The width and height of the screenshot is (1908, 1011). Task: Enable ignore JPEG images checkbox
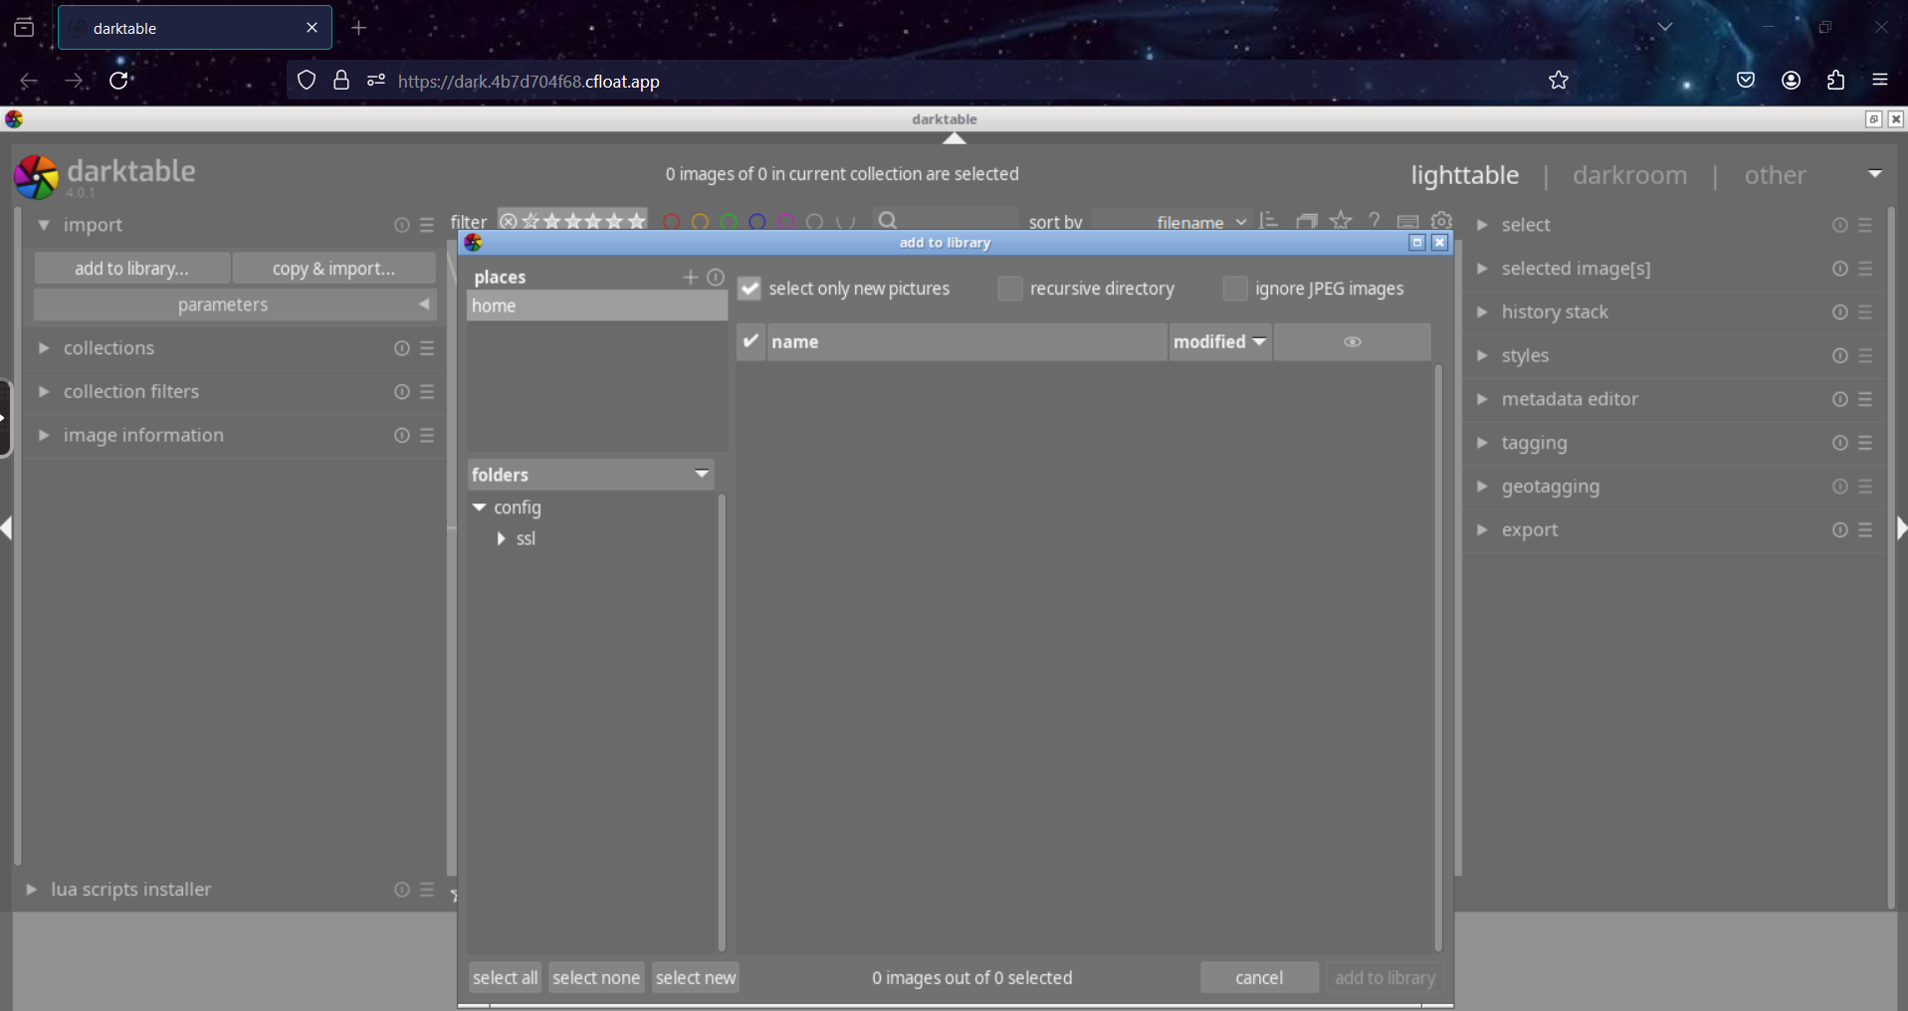1235,289
